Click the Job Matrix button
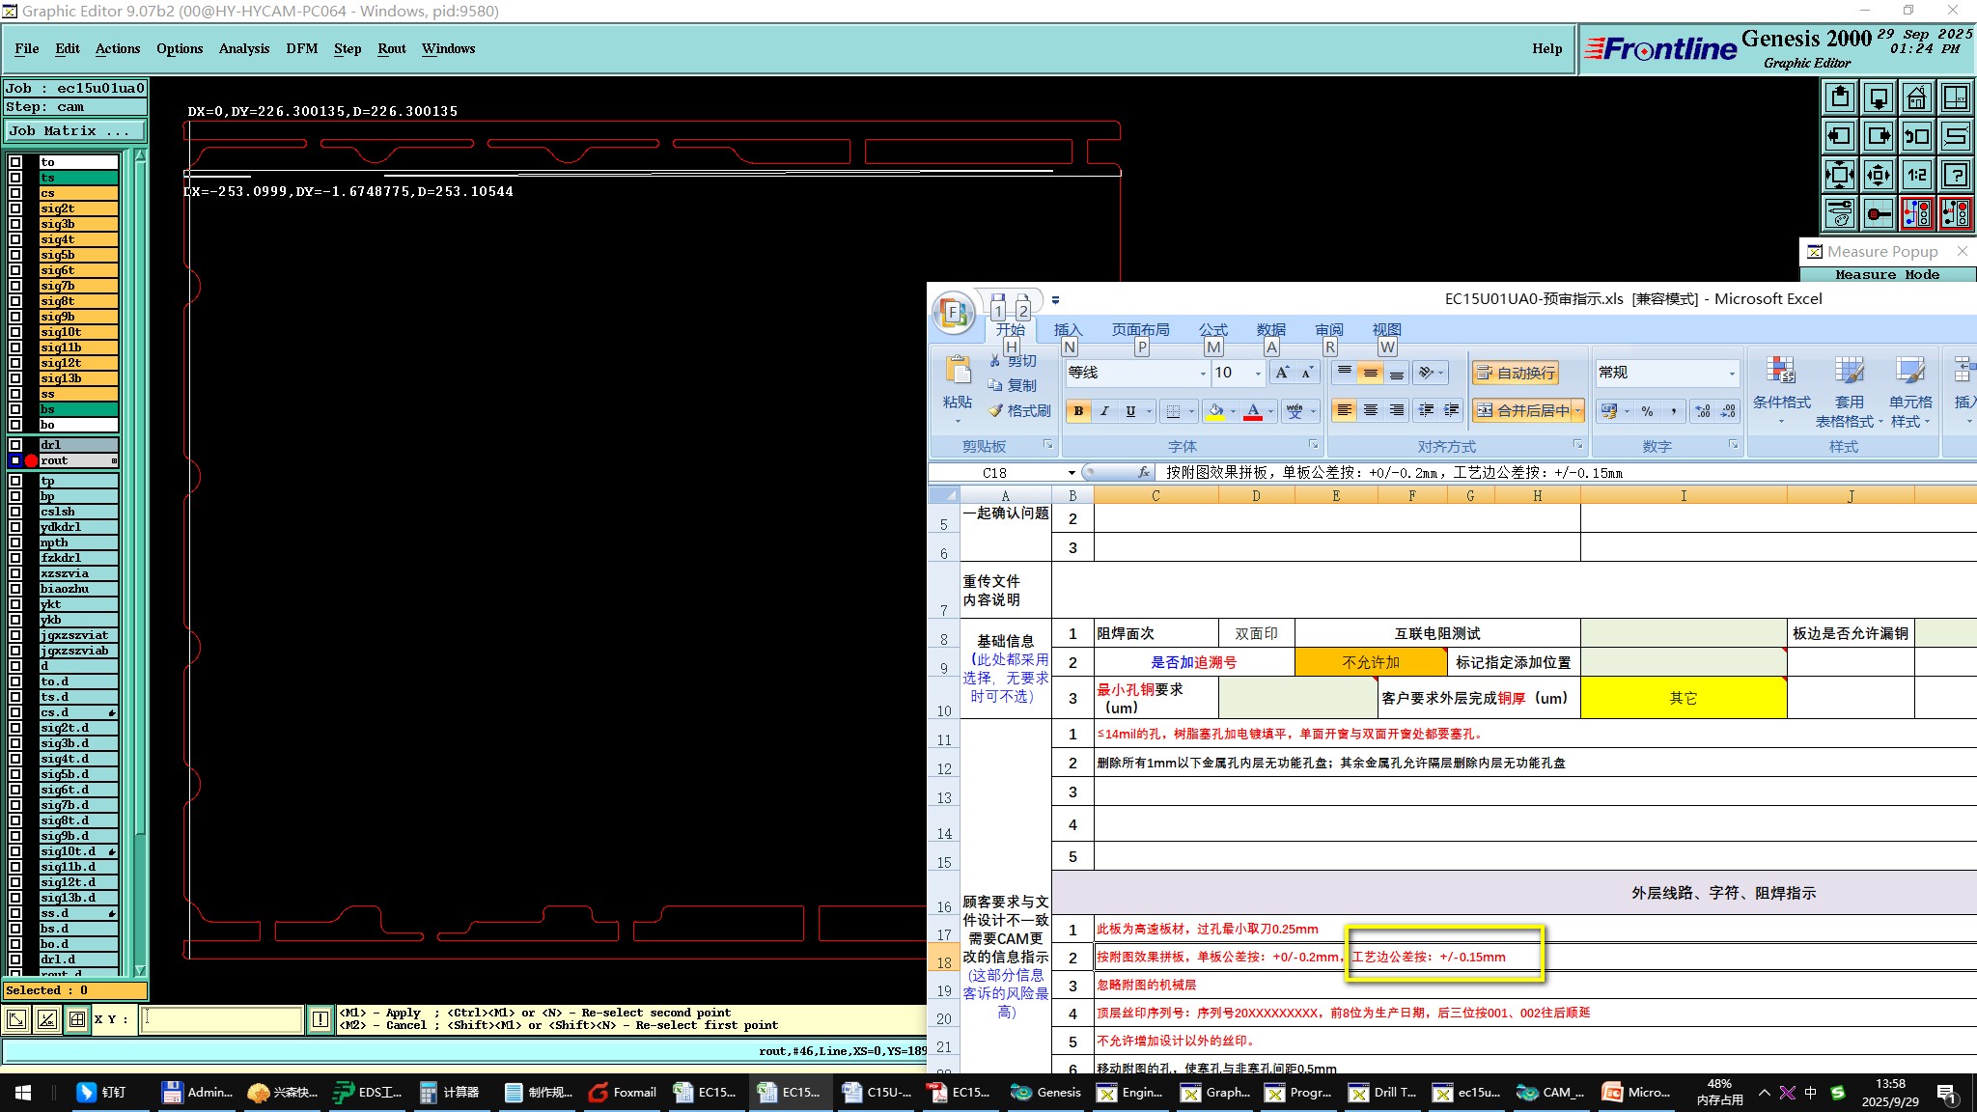 pos(75,131)
